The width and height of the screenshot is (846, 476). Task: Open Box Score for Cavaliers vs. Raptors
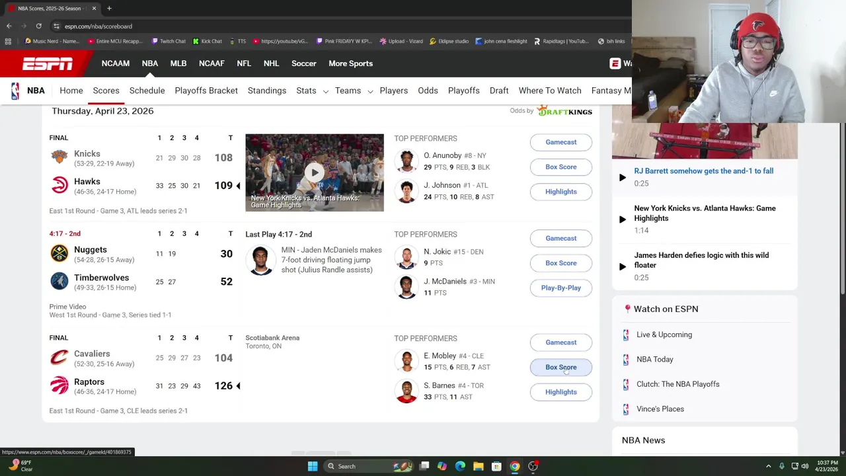(x=561, y=367)
